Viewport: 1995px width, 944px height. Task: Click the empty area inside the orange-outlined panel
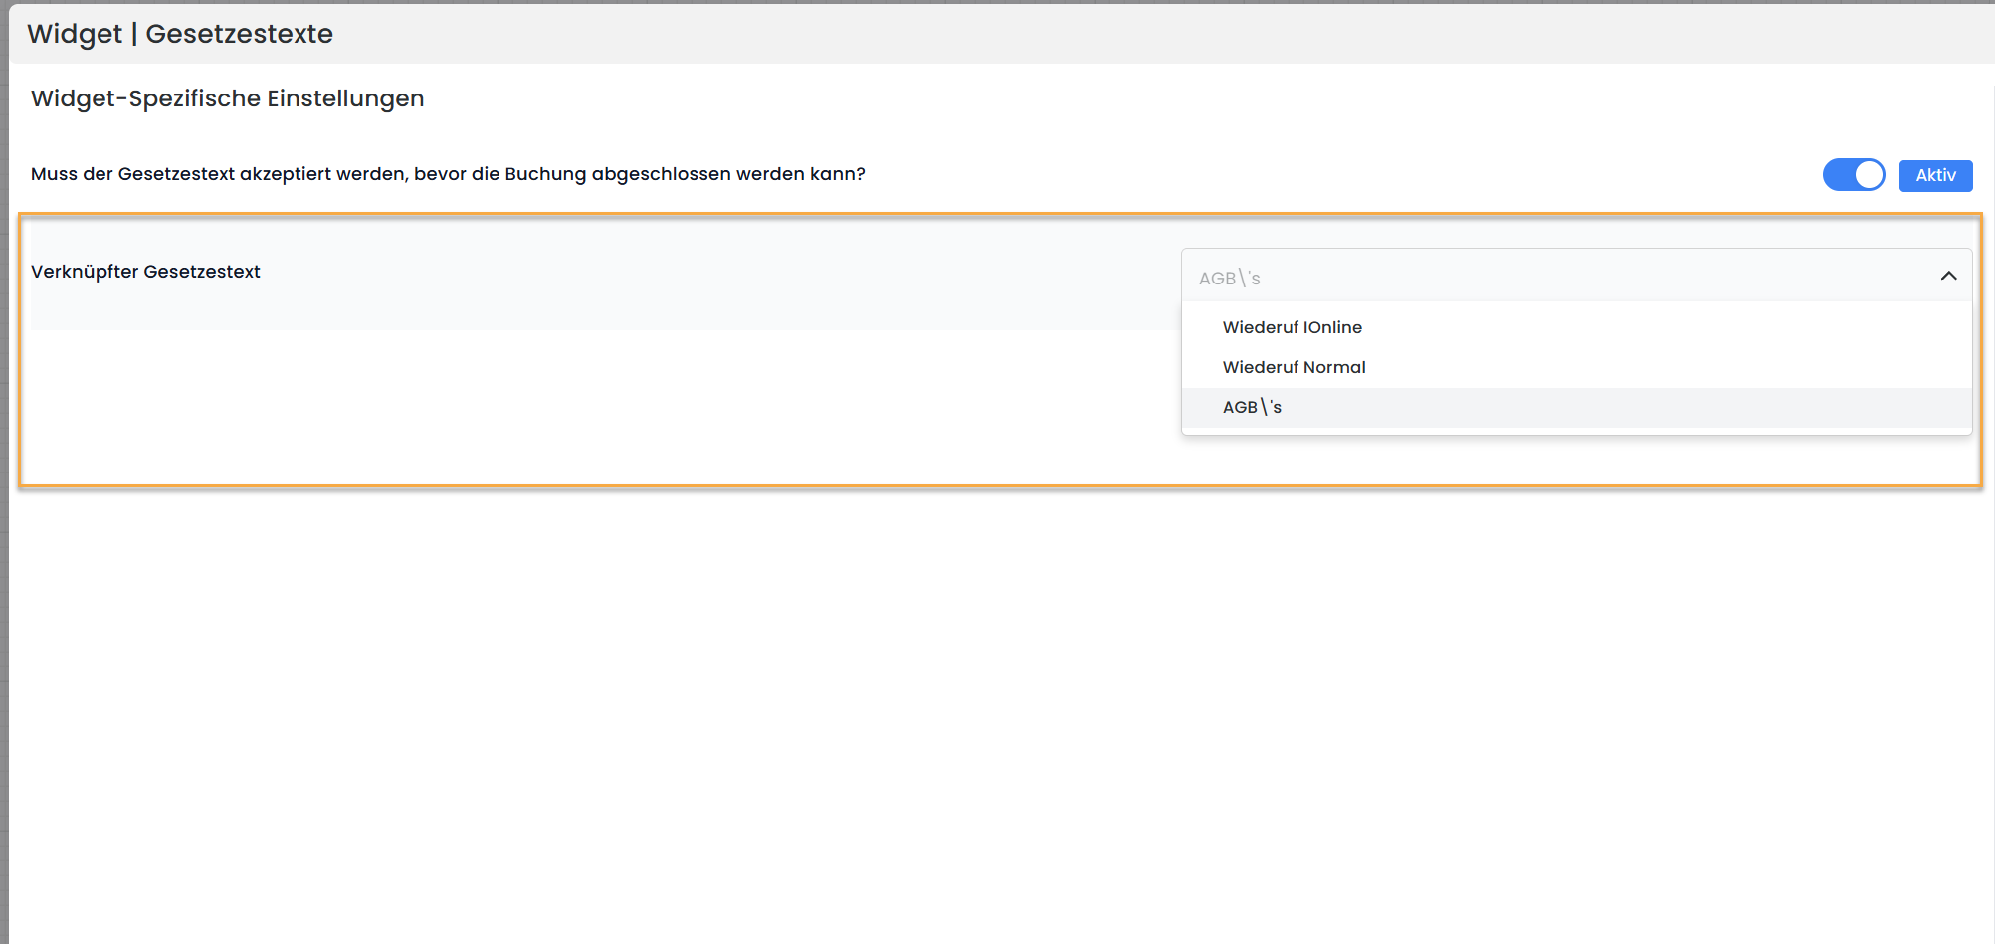(597, 418)
